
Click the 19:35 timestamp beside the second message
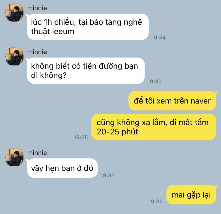click(x=154, y=81)
